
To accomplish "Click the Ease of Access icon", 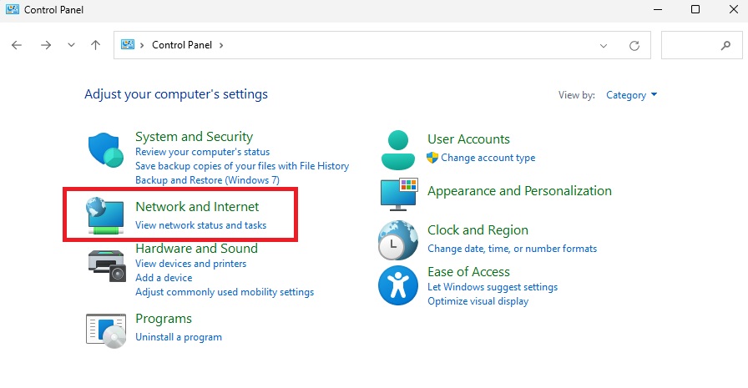I will click(398, 285).
